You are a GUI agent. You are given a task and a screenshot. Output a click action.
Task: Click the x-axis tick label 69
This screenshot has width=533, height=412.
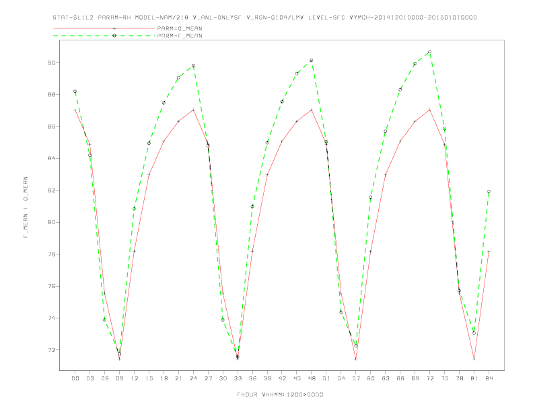tap(415, 378)
